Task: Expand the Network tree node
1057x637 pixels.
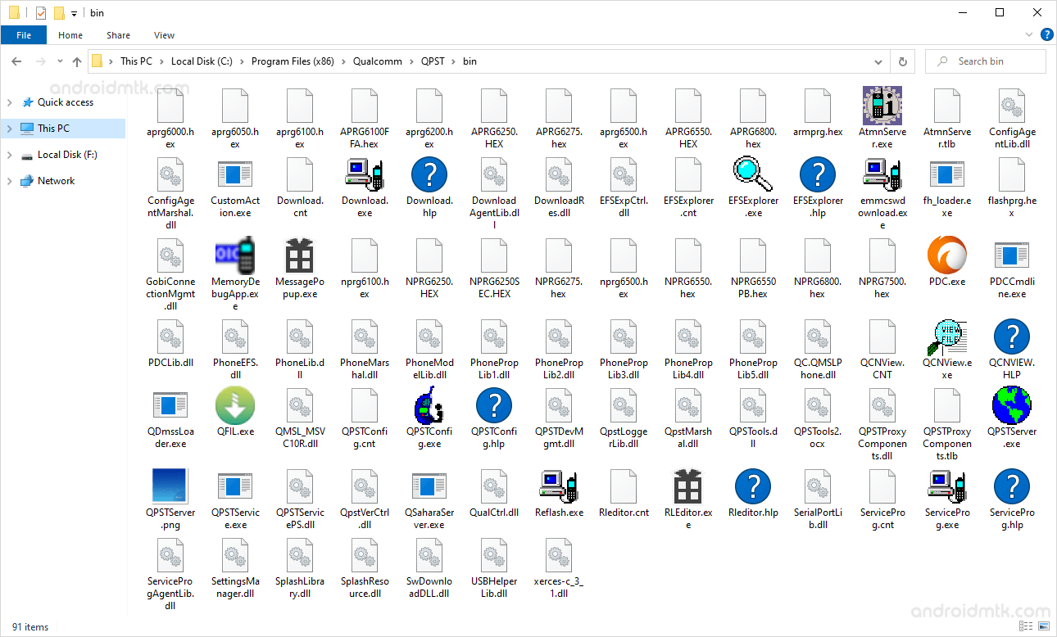Action: click(x=10, y=181)
